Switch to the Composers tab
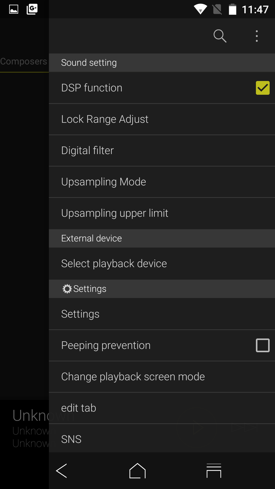Screen dimensions: 275x489 (24, 62)
